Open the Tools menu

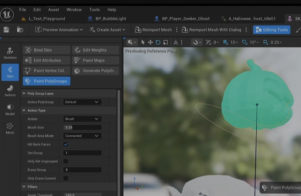coord(94,10)
